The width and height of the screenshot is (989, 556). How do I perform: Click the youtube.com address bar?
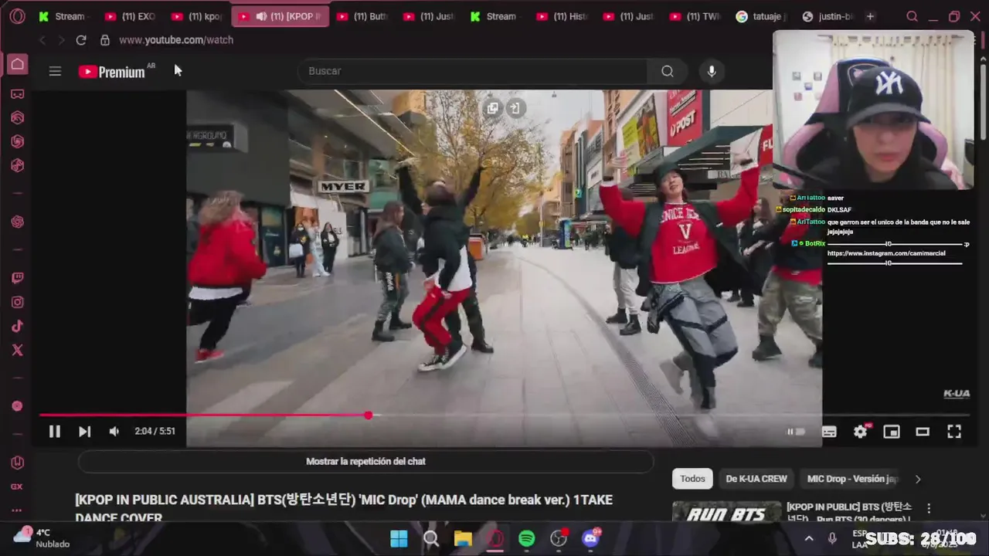click(176, 40)
